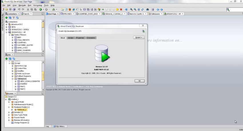Open the Versioning menu

point(37,5)
